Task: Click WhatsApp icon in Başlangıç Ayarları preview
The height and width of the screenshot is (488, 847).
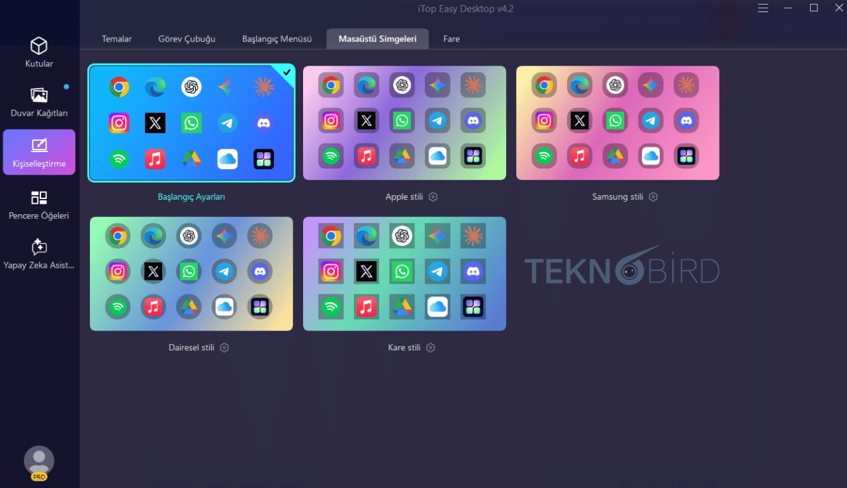Action: [x=191, y=123]
